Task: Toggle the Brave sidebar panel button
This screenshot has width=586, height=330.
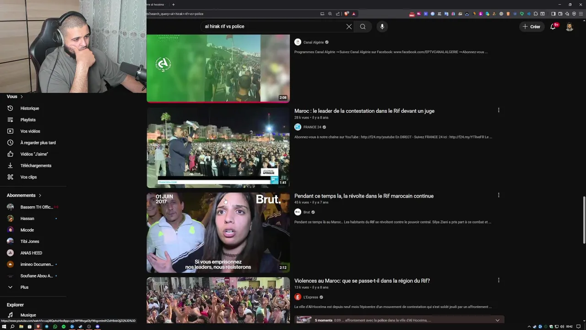Action: 553,14
